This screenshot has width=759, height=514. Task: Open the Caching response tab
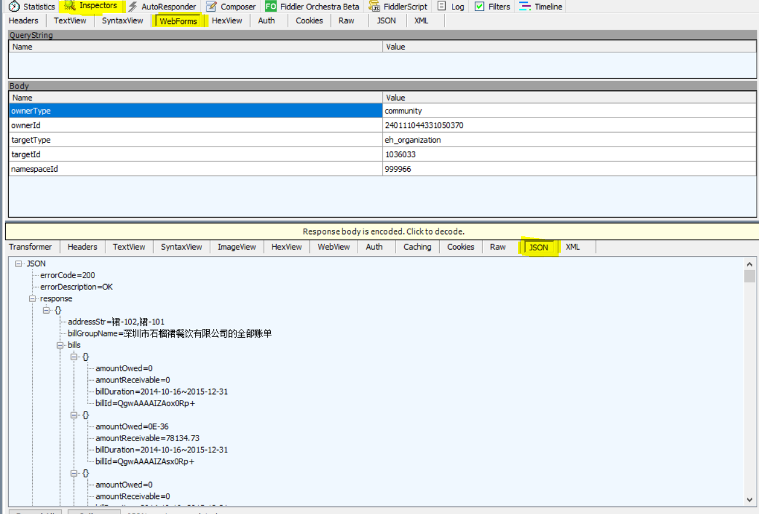point(417,247)
